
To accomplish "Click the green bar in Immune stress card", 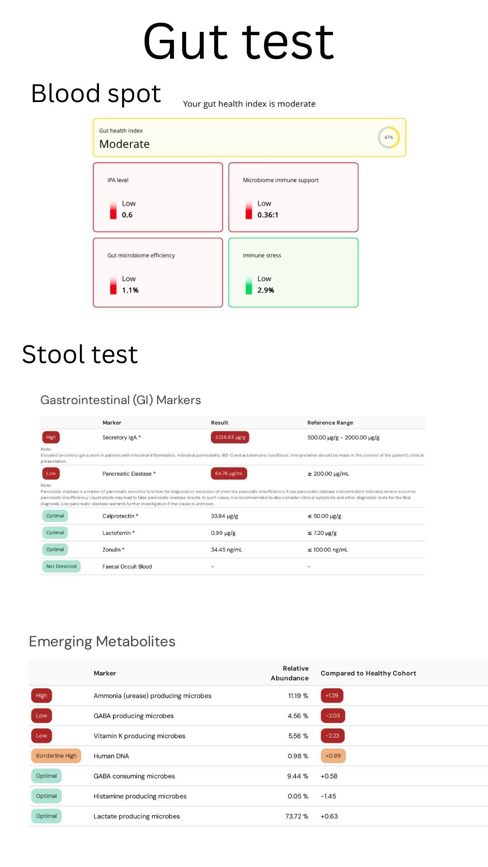I will (249, 285).
